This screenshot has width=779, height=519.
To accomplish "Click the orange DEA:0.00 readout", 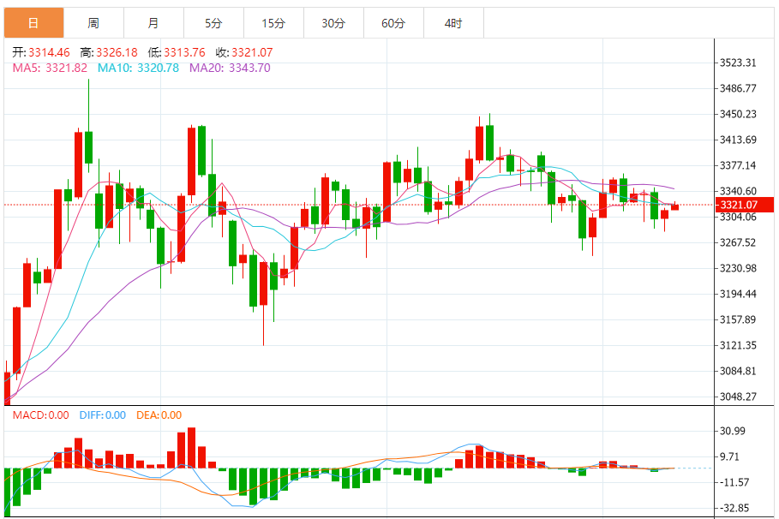I will 159,415.
